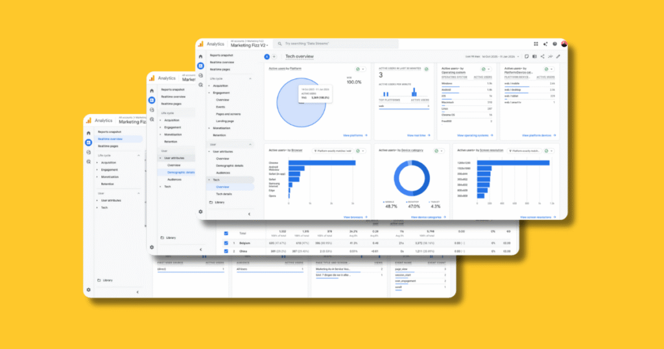
Task: Open Admin gear in front window
Action: (x=201, y=211)
